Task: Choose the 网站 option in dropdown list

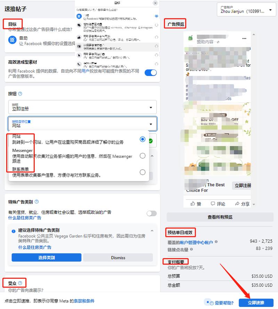Action: click(79, 139)
